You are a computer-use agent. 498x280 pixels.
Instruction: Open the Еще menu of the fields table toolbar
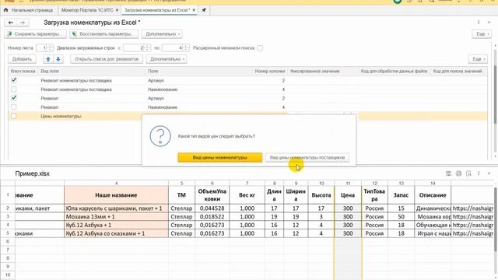(x=478, y=59)
